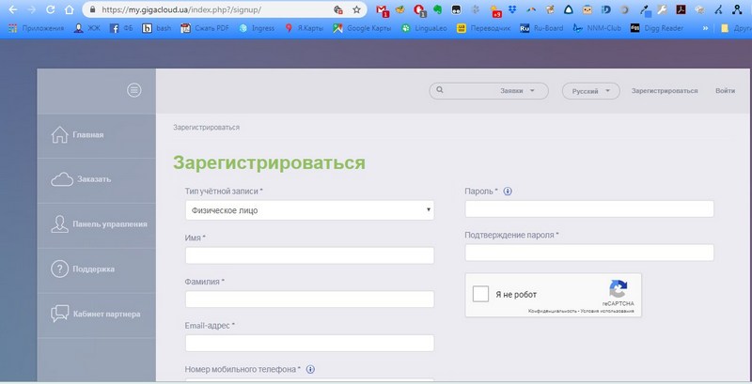Open the Evernote elephant extension
Screen dimensions: 752x384
coord(437,9)
